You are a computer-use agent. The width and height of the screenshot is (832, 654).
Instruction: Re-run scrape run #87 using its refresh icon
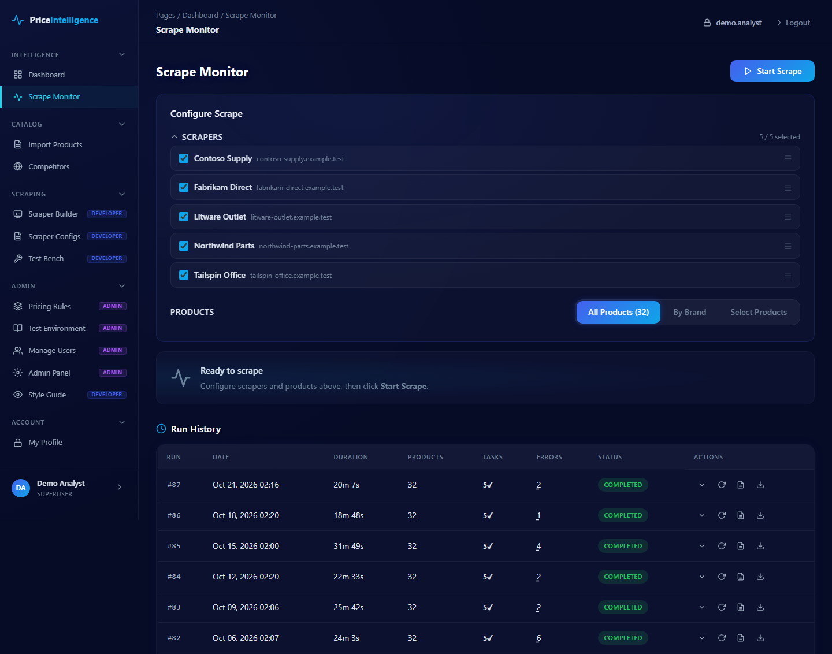(722, 485)
